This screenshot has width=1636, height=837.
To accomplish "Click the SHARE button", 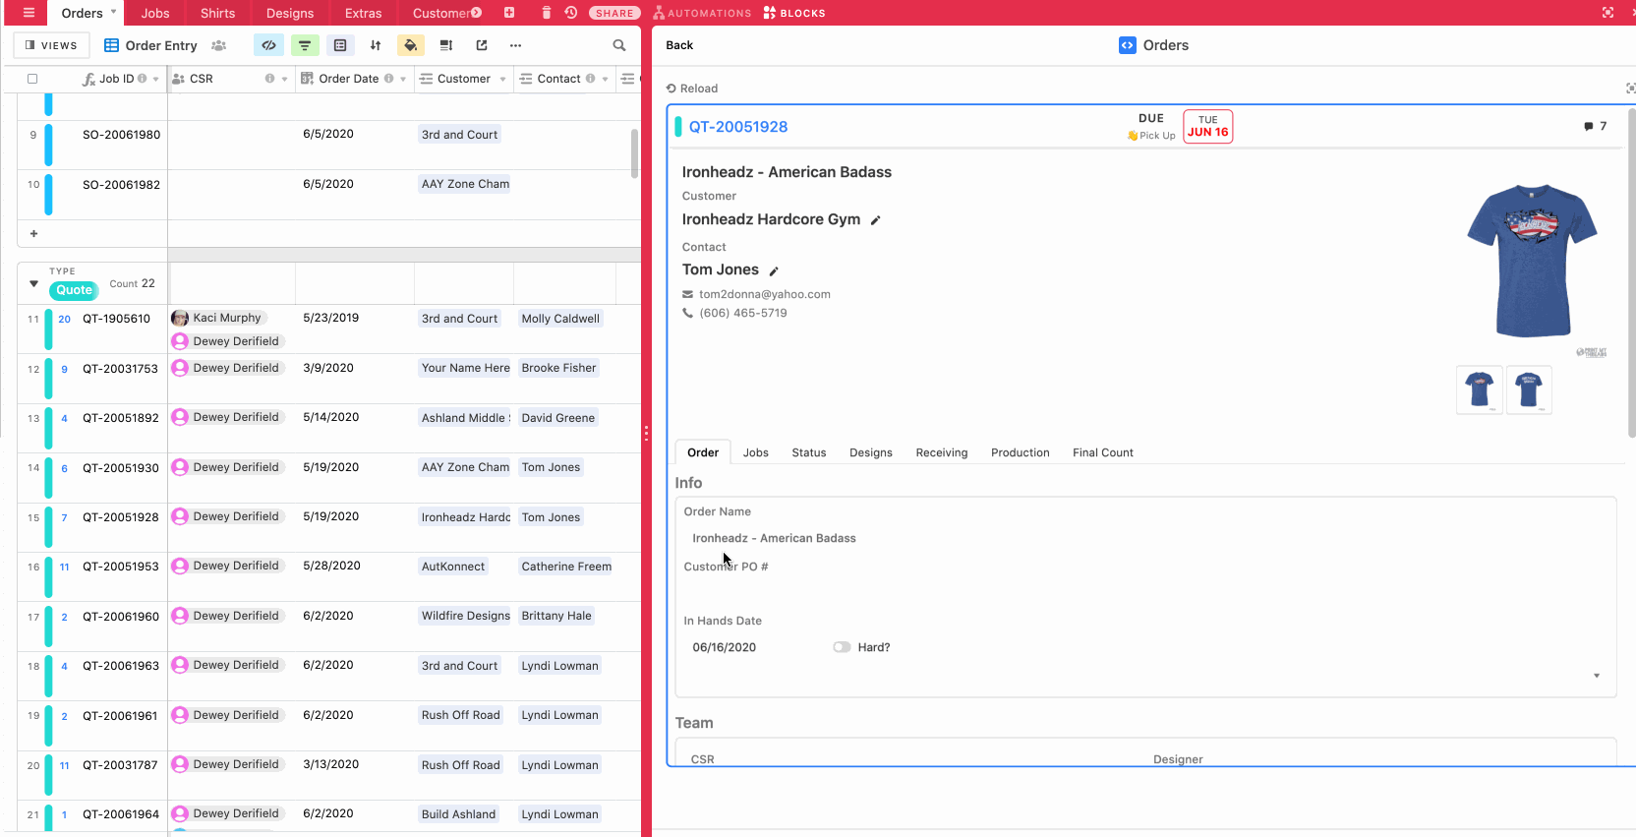I will pyautogui.click(x=614, y=13).
